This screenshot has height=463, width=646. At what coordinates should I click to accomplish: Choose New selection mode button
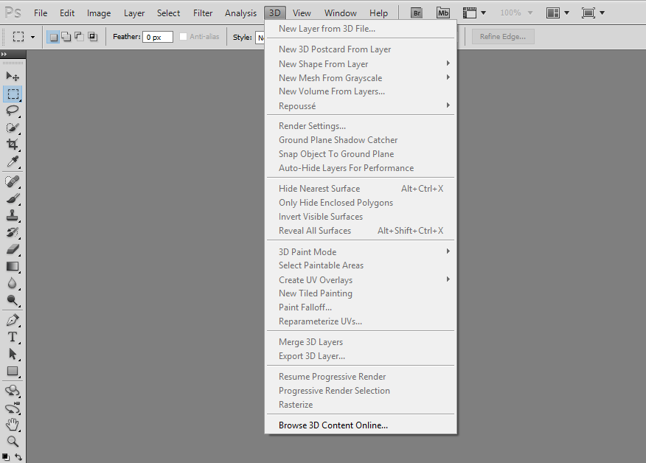point(53,37)
